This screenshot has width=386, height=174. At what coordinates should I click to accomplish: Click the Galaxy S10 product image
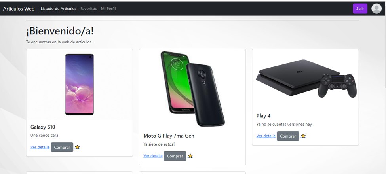[x=79, y=85]
